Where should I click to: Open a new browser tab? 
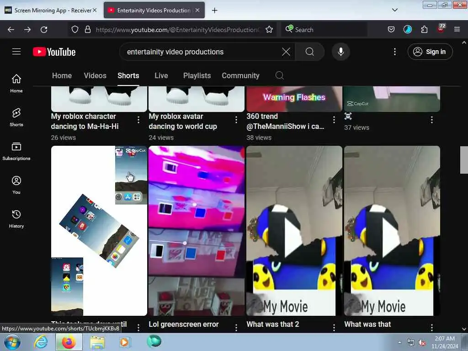click(215, 11)
